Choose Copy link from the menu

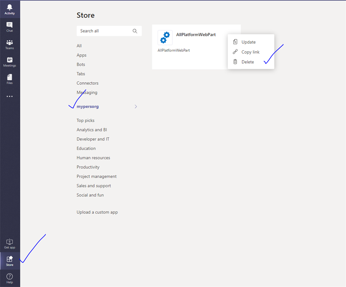[x=250, y=52]
